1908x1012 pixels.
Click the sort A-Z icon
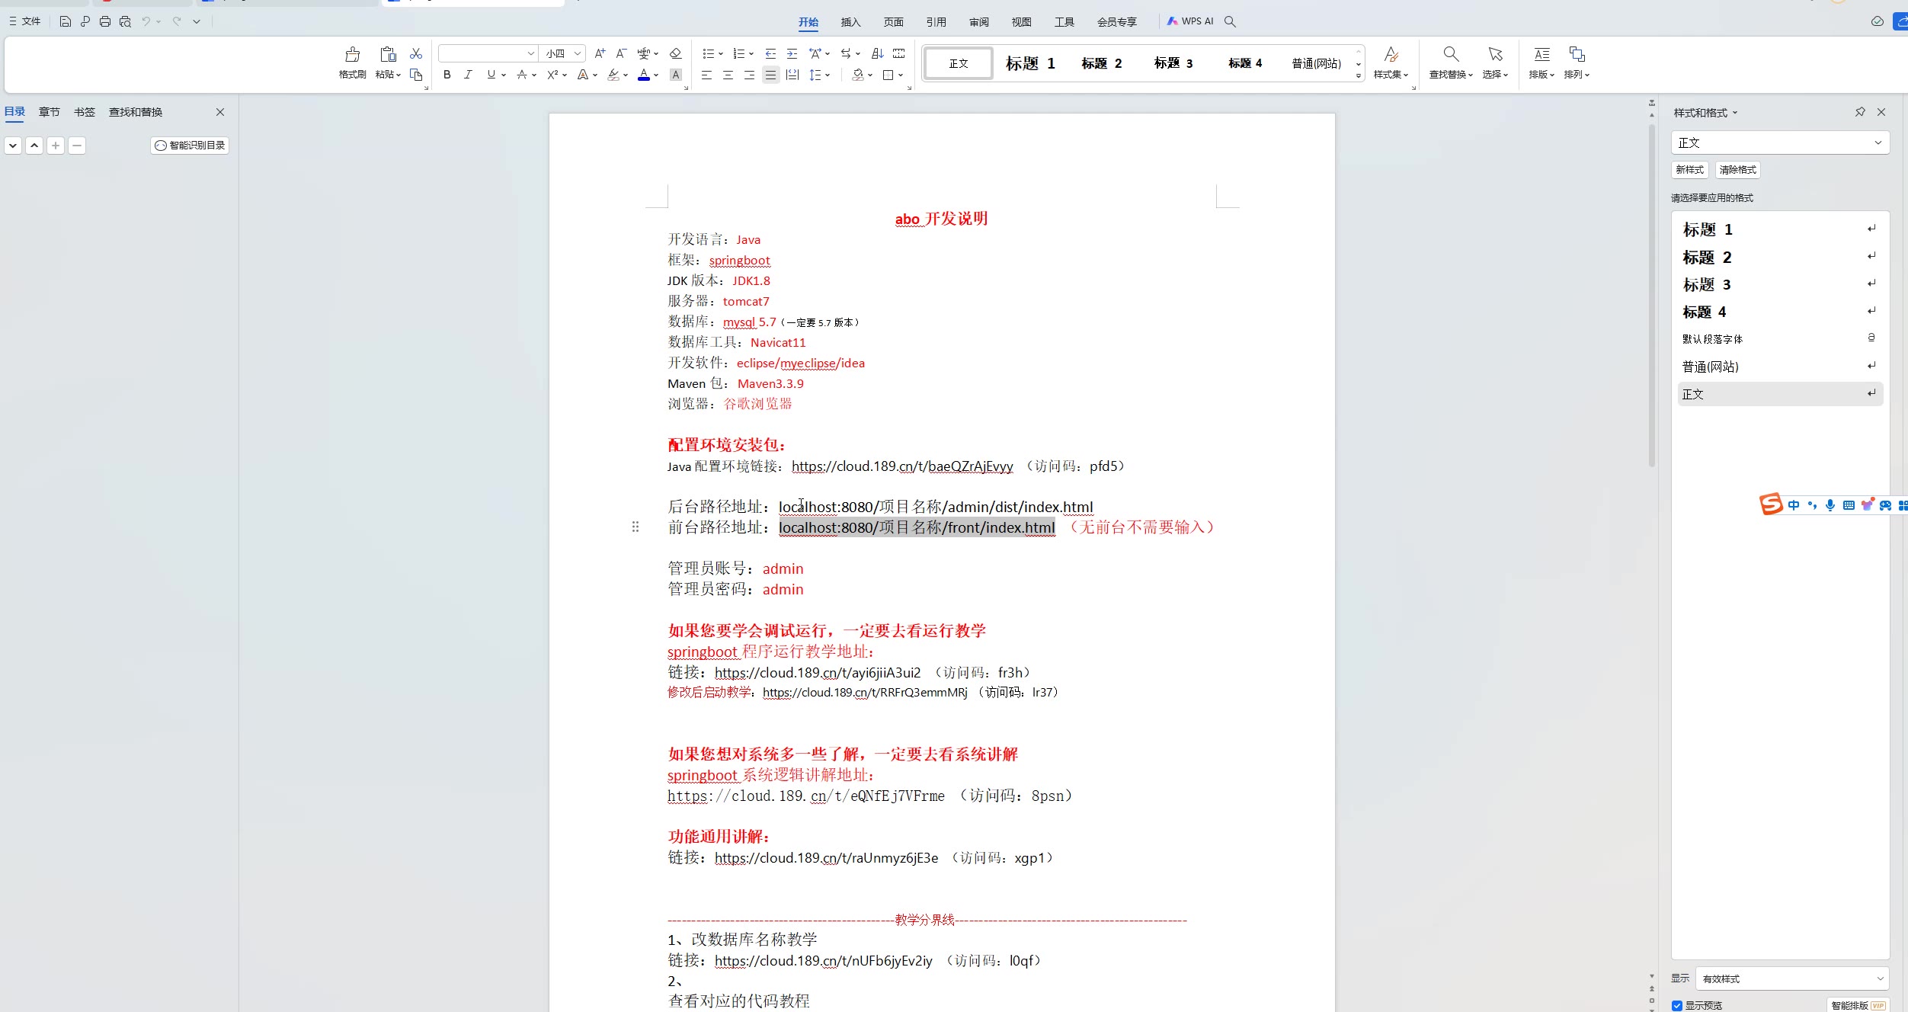pos(878,53)
